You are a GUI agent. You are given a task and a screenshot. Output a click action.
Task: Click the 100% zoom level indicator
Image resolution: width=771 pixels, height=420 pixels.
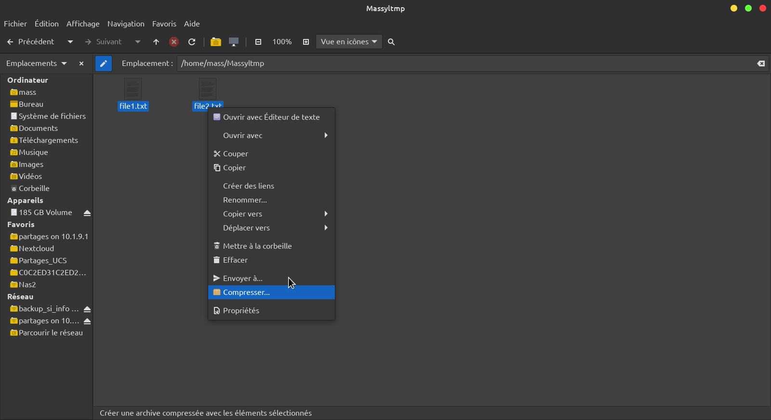[x=282, y=42]
